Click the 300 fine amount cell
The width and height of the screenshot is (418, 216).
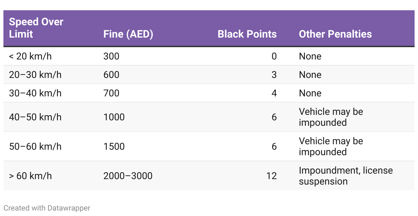pyautogui.click(x=111, y=56)
